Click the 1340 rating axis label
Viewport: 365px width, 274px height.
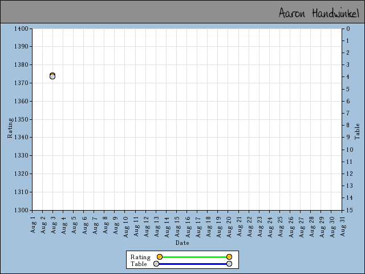(x=21, y=137)
